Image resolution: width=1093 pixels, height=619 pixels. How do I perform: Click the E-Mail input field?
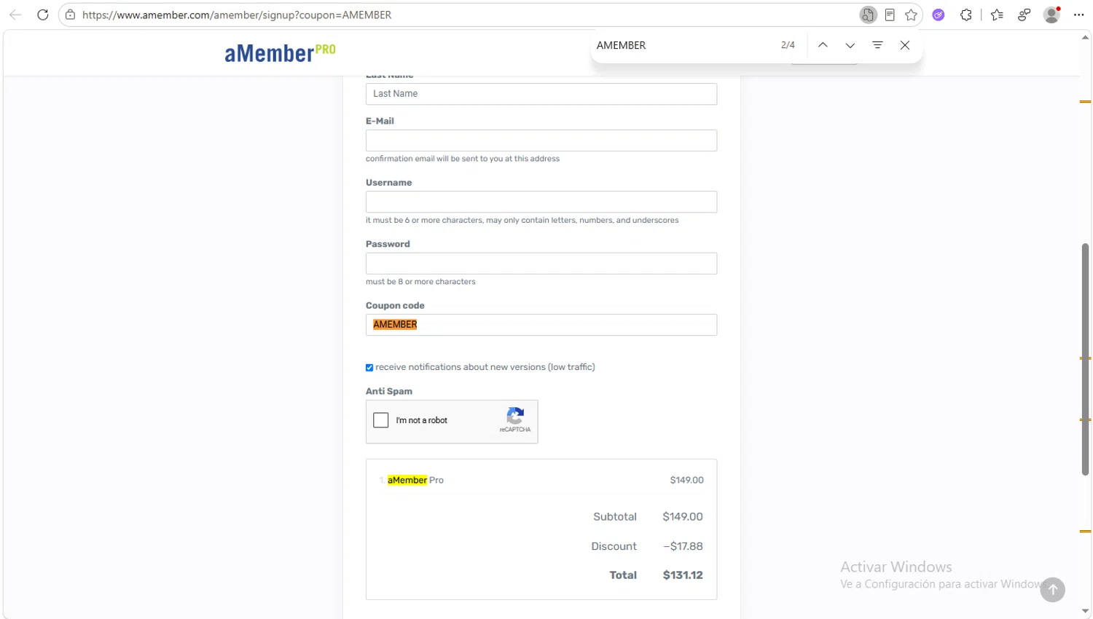(x=541, y=141)
